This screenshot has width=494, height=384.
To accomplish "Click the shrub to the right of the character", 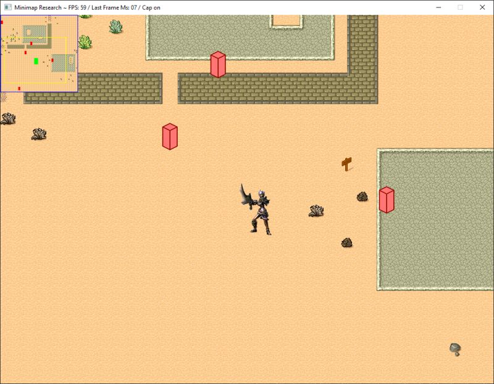I will [315, 210].
